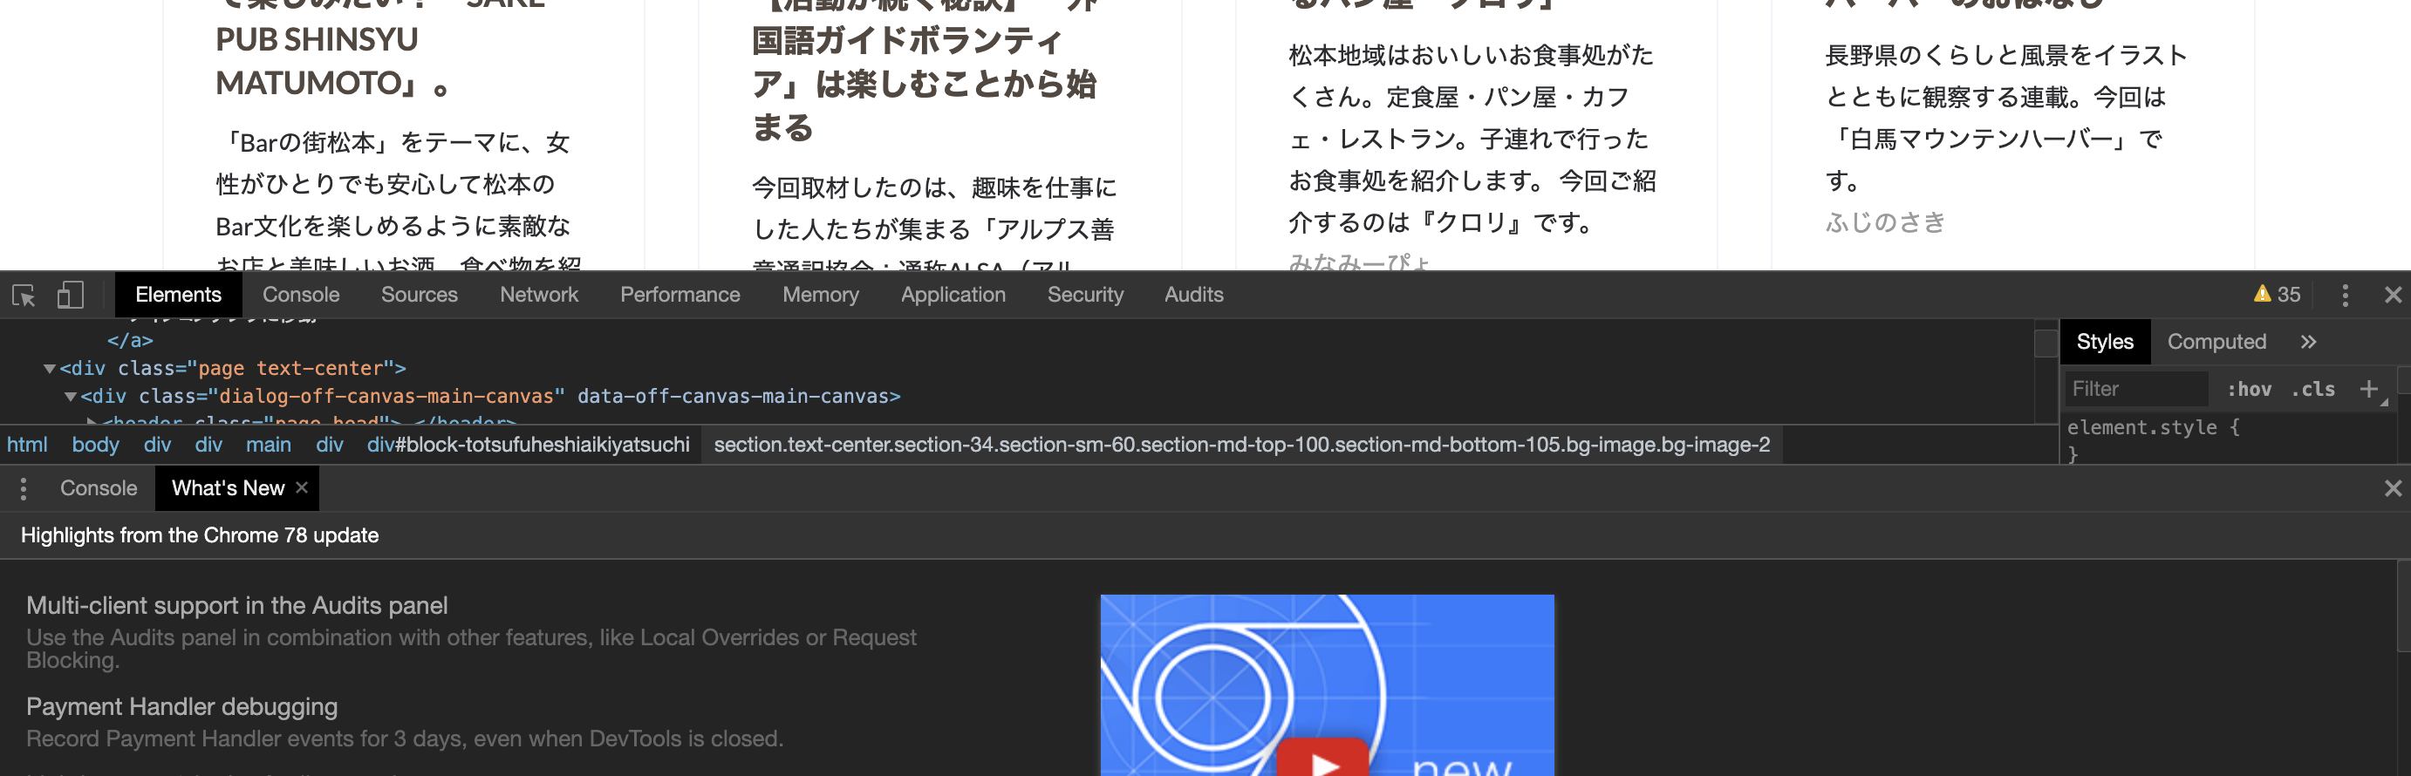
Task: Select html in the breadcrumb bar
Action: [27, 445]
